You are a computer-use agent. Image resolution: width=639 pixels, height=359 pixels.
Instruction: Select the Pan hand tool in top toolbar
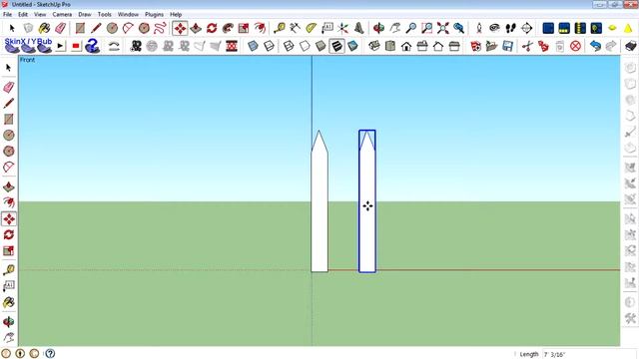click(x=395, y=28)
